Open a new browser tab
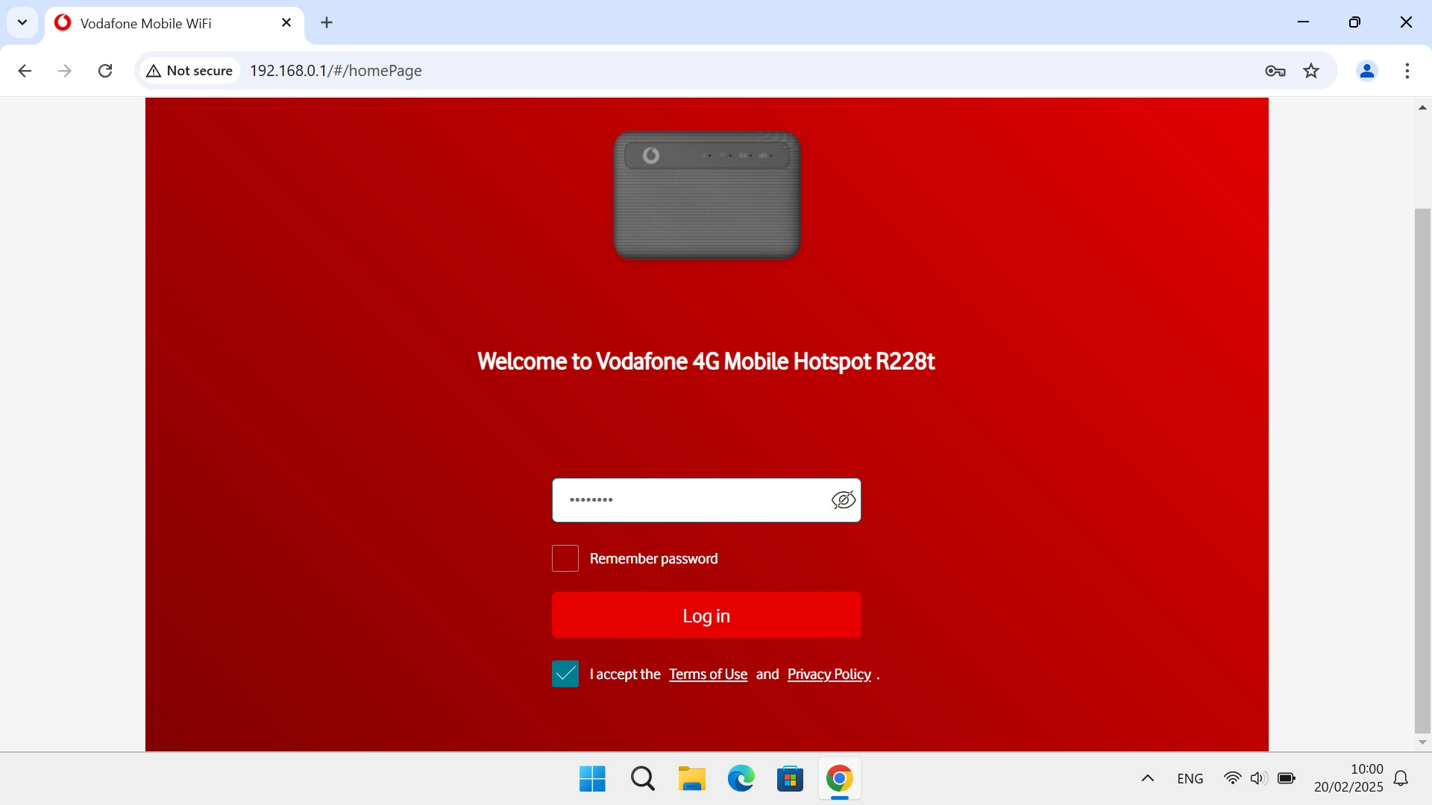Screen dimensions: 1432x805 click(326, 22)
